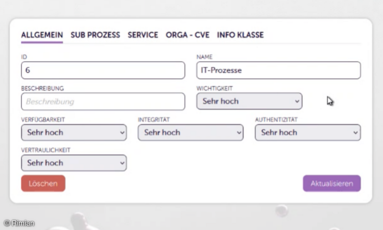The image size is (383, 230).
Task: Click the chevron arrow of Authentizität select
Action: (356, 133)
